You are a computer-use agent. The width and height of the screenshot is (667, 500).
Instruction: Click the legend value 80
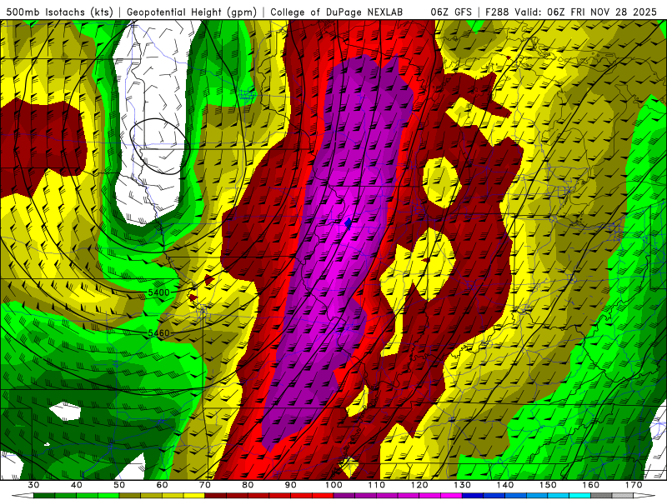click(248, 485)
